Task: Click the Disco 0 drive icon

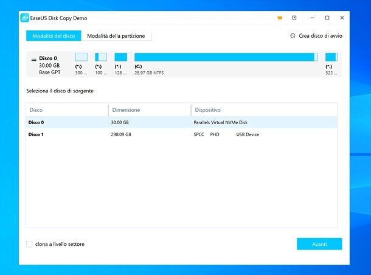Action: tap(34, 60)
